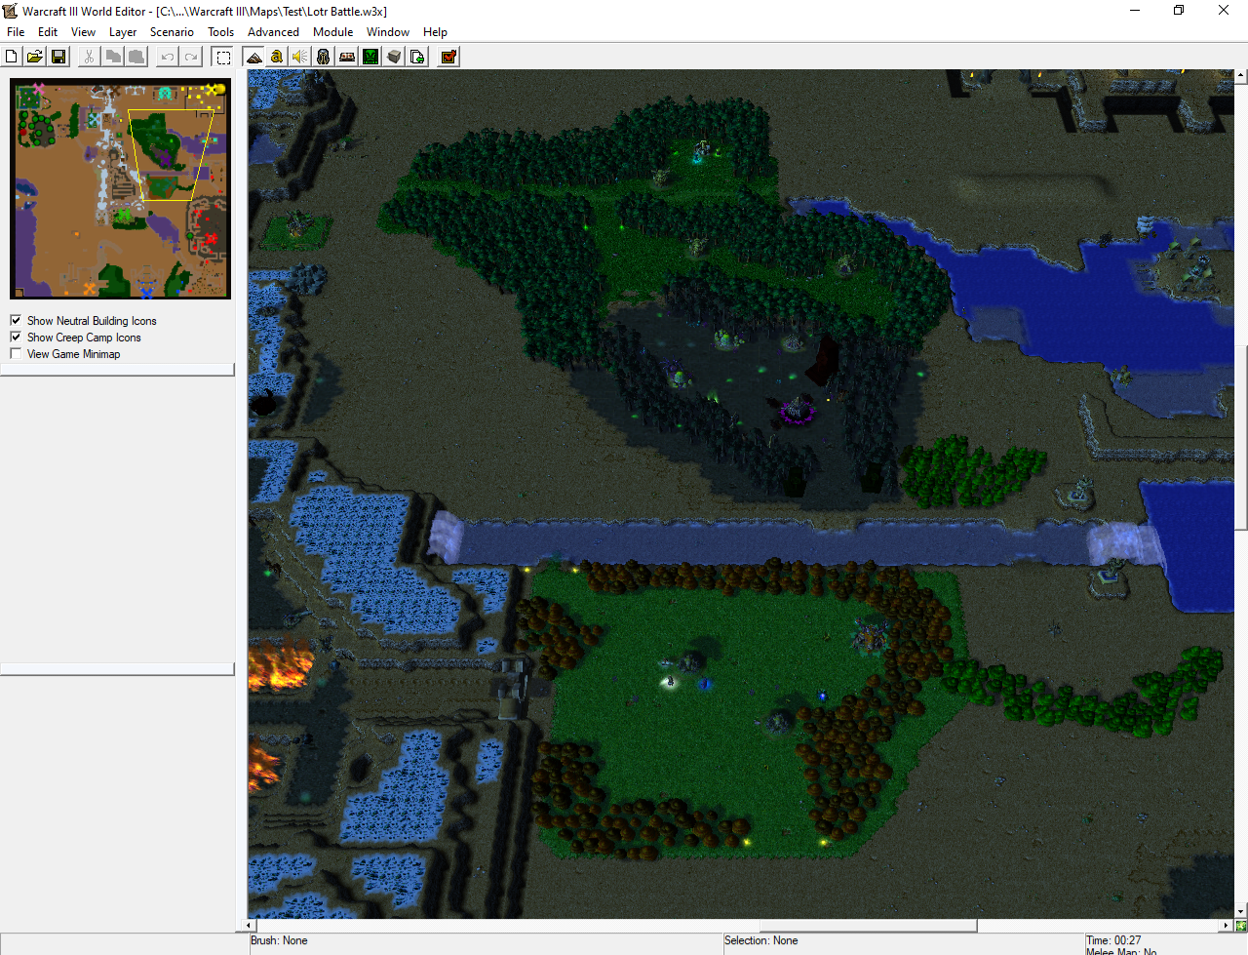Click the Copy toolbar icon

click(113, 57)
